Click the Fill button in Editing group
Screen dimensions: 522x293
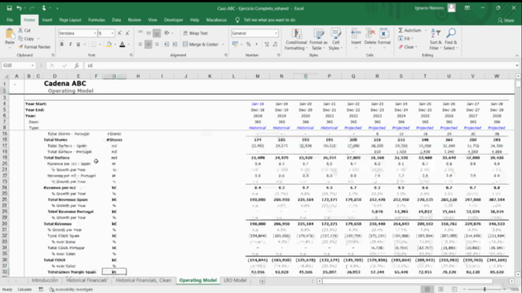click(405, 38)
